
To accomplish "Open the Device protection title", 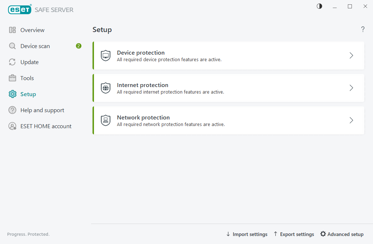I will coord(141,52).
